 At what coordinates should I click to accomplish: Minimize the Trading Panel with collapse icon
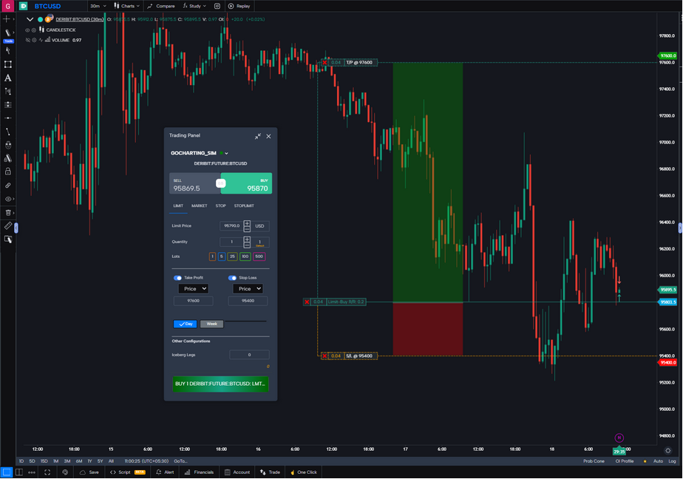[257, 136]
